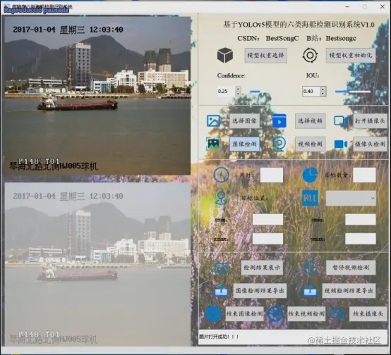Click the picture icon beside 选择图像
The image size is (391, 355).
click(213, 120)
